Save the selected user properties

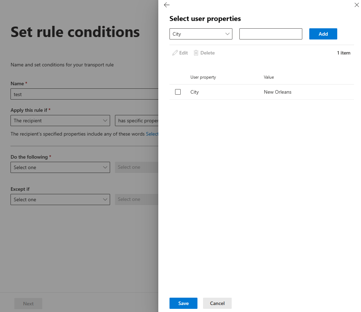click(x=183, y=303)
